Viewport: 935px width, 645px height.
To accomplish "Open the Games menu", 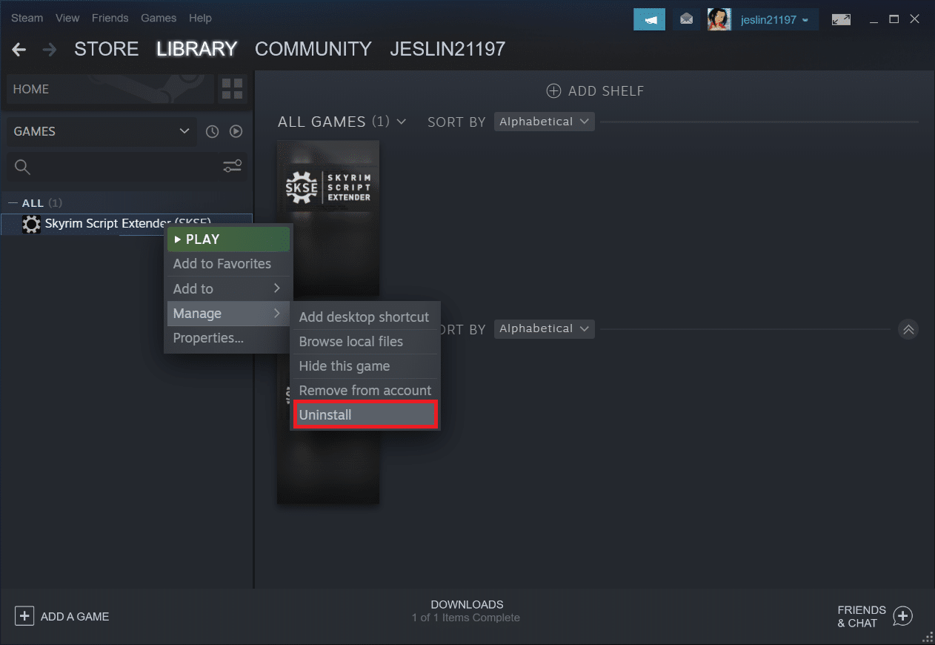I will pyautogui.click(x=159, y=18).
